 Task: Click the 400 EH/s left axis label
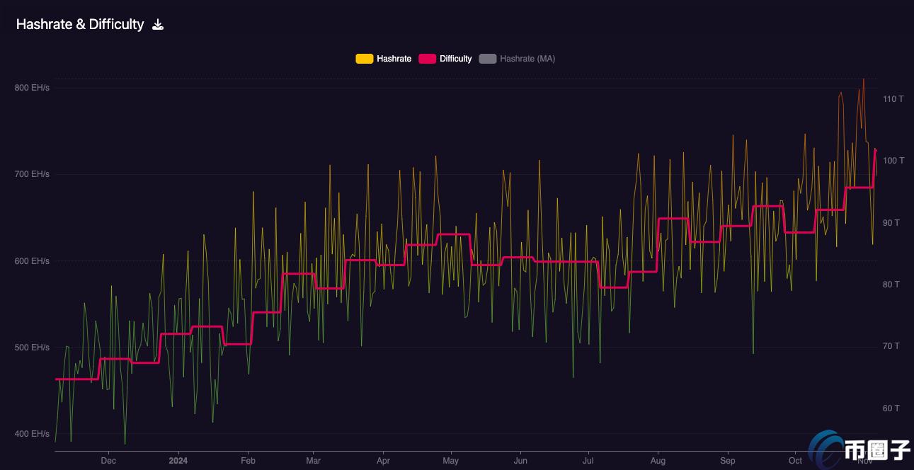point(32,434)
